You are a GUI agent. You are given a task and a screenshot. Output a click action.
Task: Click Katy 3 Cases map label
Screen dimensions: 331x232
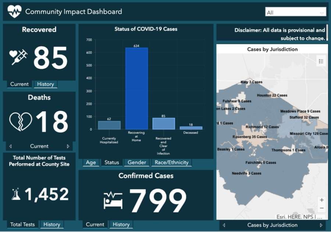tap(252, 82)
